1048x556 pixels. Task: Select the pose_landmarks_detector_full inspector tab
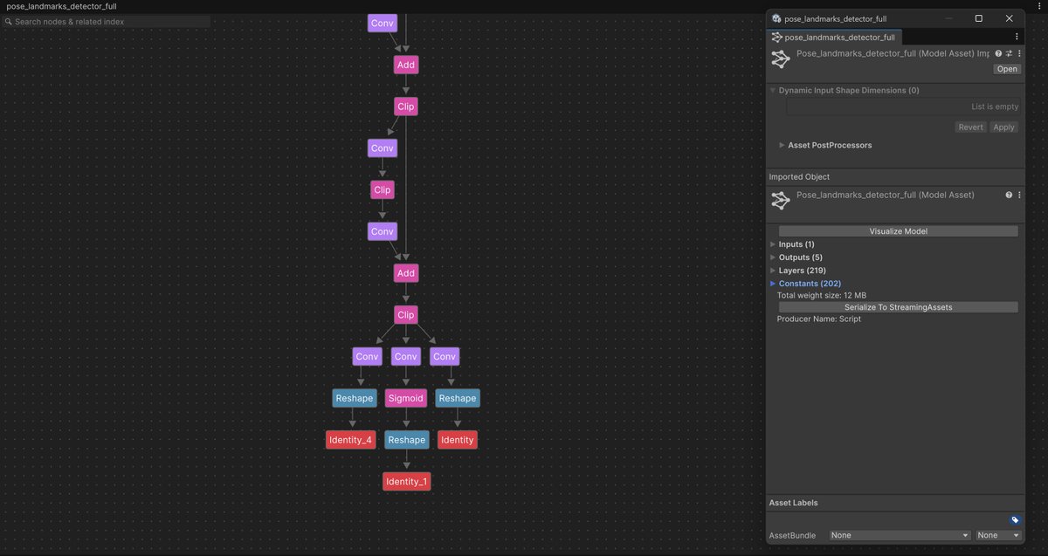tap(834, 38)
